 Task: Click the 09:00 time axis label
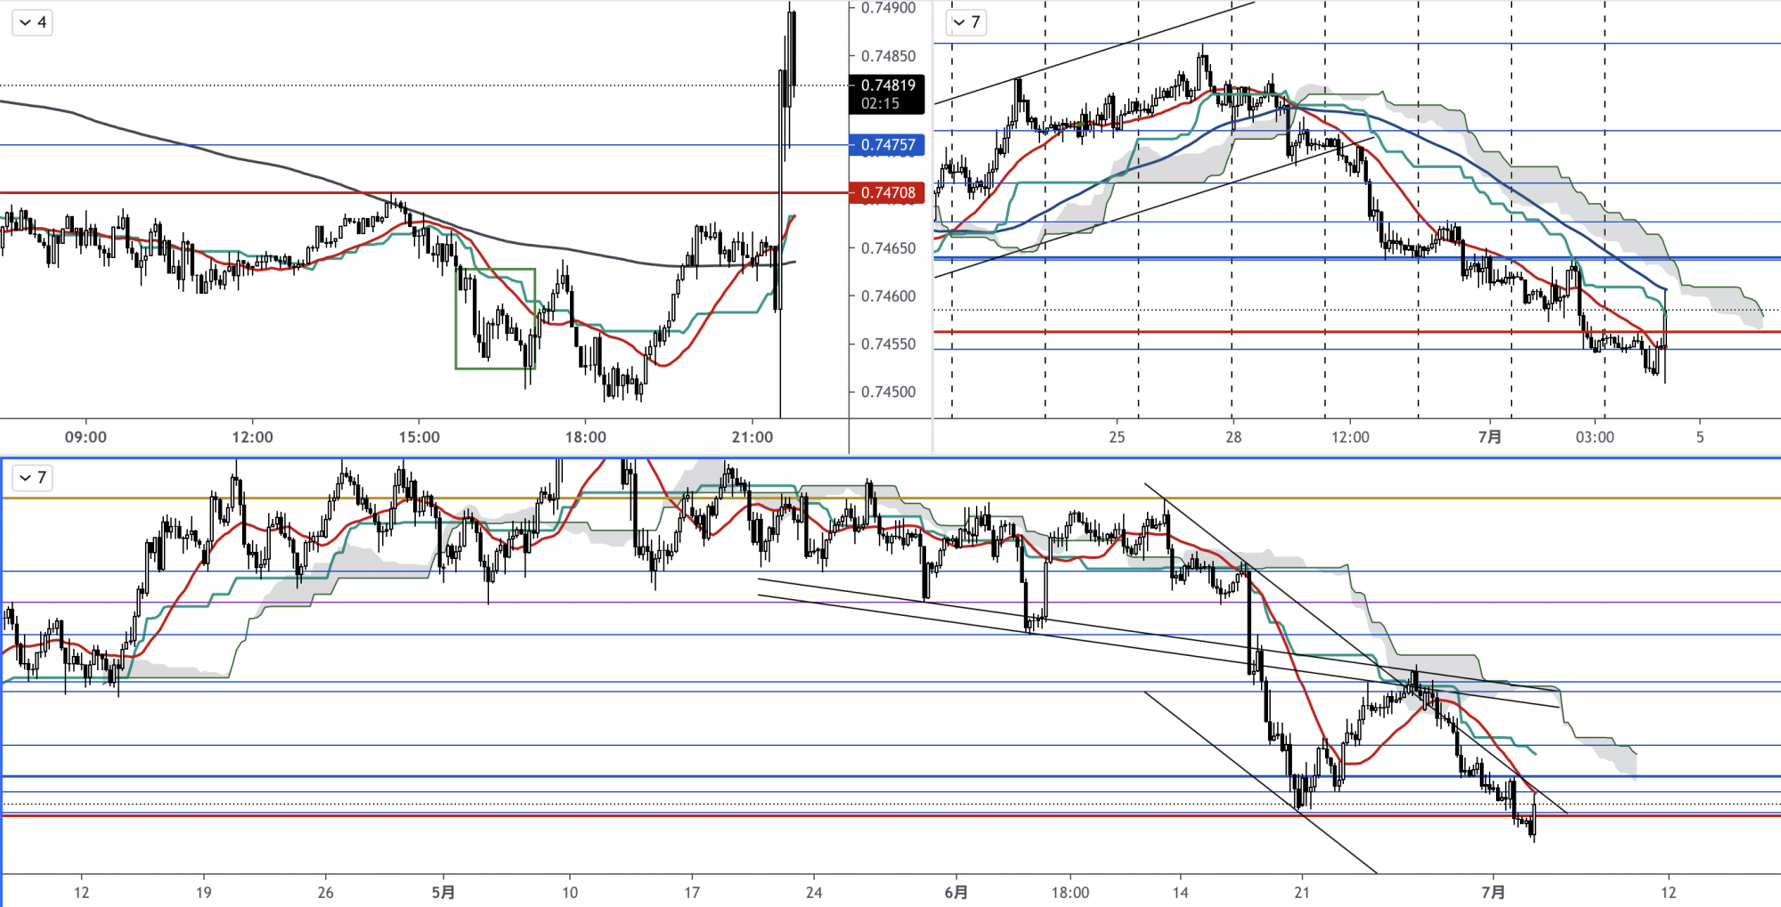[x=85, y=437]
